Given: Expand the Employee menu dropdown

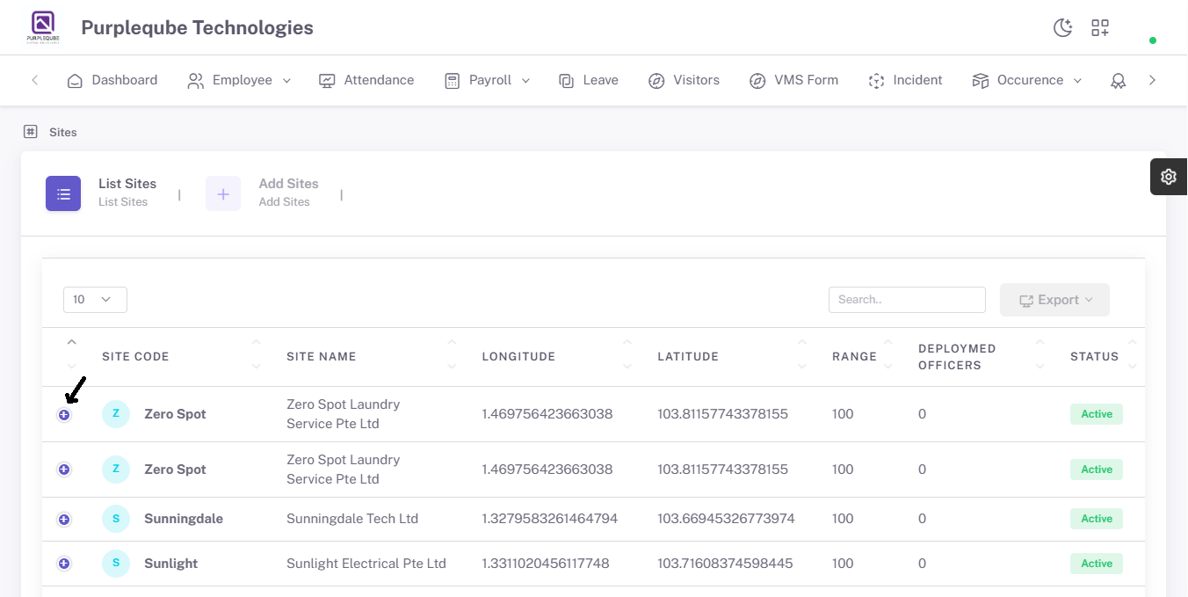Looking at the screenshot, I should (x=239, y=80).
